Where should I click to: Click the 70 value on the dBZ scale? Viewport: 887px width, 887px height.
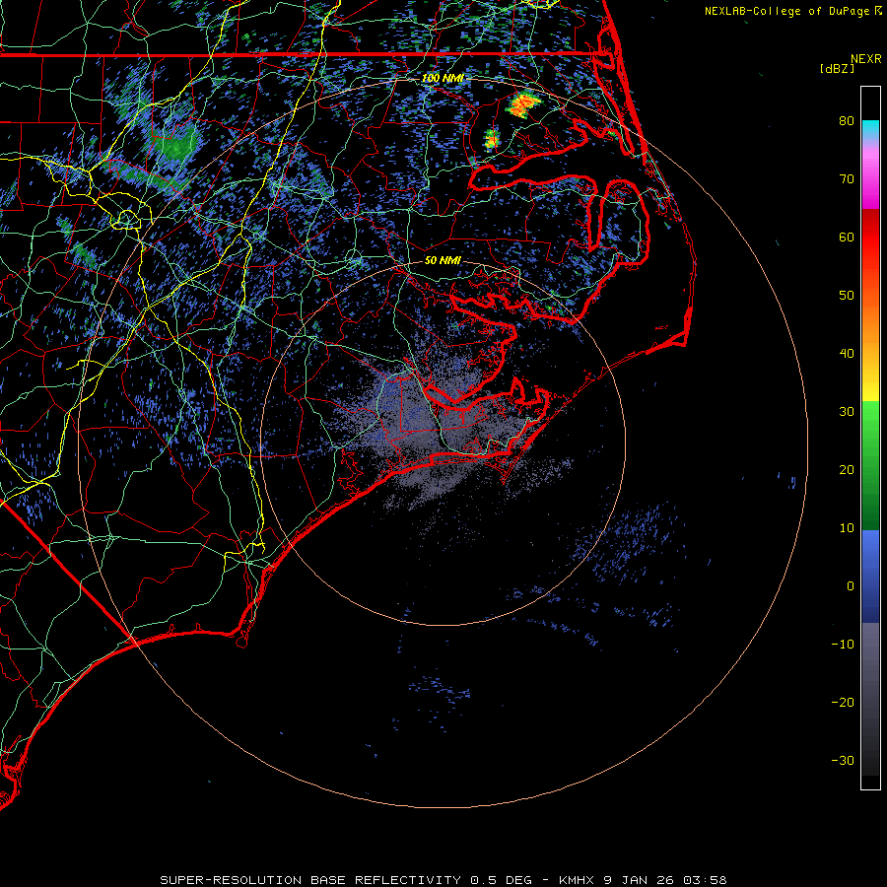pos(847,179)
